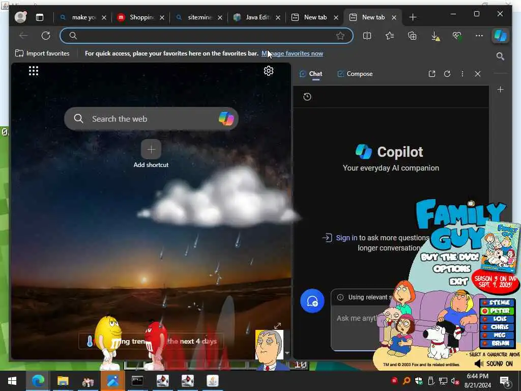
Task: Open Manage favorites now link
Action: pos(292,53)
